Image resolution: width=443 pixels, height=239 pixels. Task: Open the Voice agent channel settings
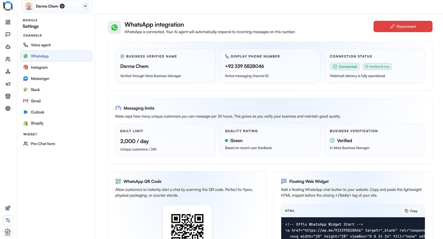(56, 45)
